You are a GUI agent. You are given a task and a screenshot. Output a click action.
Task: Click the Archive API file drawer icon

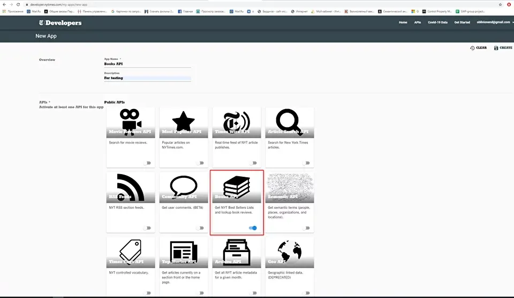click(x=236, y=252)
